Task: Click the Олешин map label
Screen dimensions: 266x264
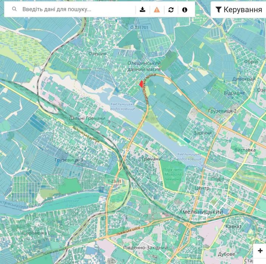Action: [97, 54]
